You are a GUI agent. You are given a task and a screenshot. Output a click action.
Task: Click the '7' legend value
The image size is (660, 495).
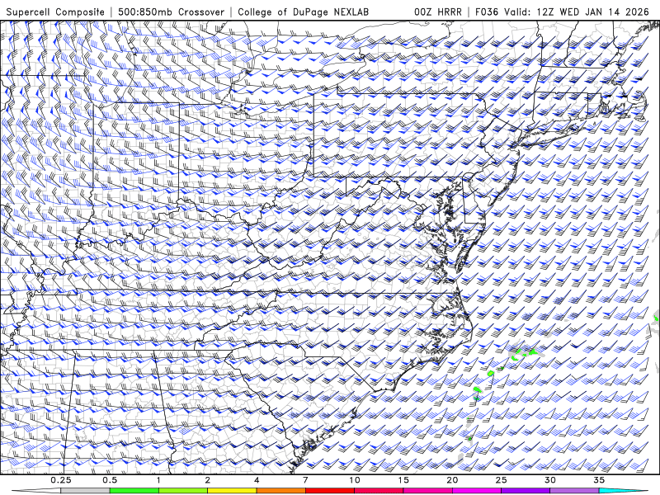[305, 480]
